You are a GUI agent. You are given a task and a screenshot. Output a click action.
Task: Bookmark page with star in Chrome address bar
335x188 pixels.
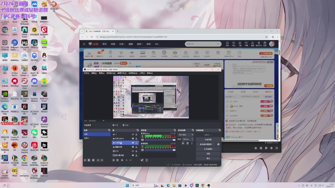(x=266, y=37)
